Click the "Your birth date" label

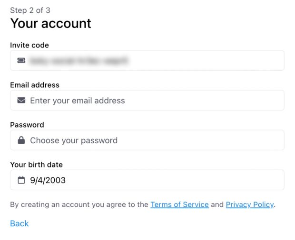pyautogui.click(x=36, y=165)
